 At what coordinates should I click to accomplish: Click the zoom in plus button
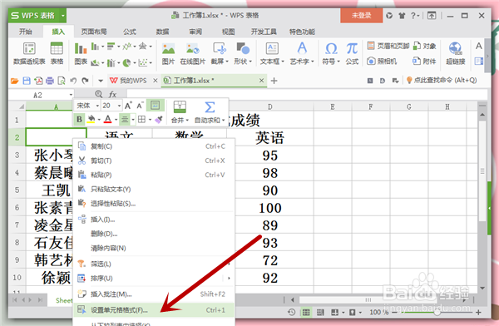coord(478,313)
